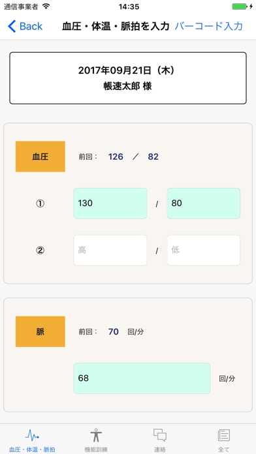
Task: Tap the Back chevron arrow icon
Action: click(x=12, y=26)
